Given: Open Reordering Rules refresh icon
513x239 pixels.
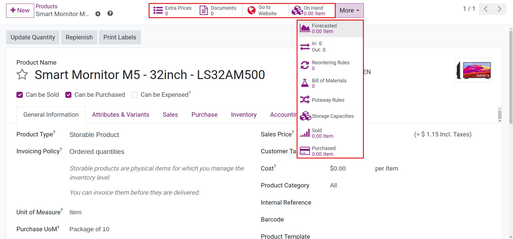Looking at the screenshot, I should coord(305,65).
